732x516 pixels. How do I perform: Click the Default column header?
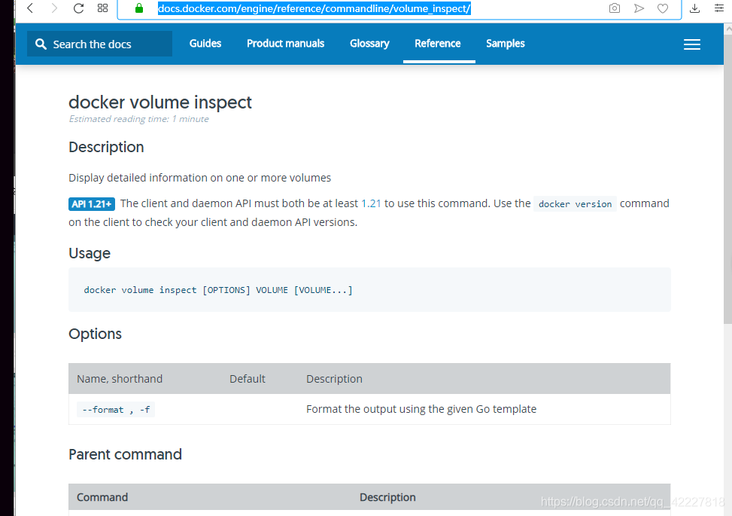click(248, 379)
